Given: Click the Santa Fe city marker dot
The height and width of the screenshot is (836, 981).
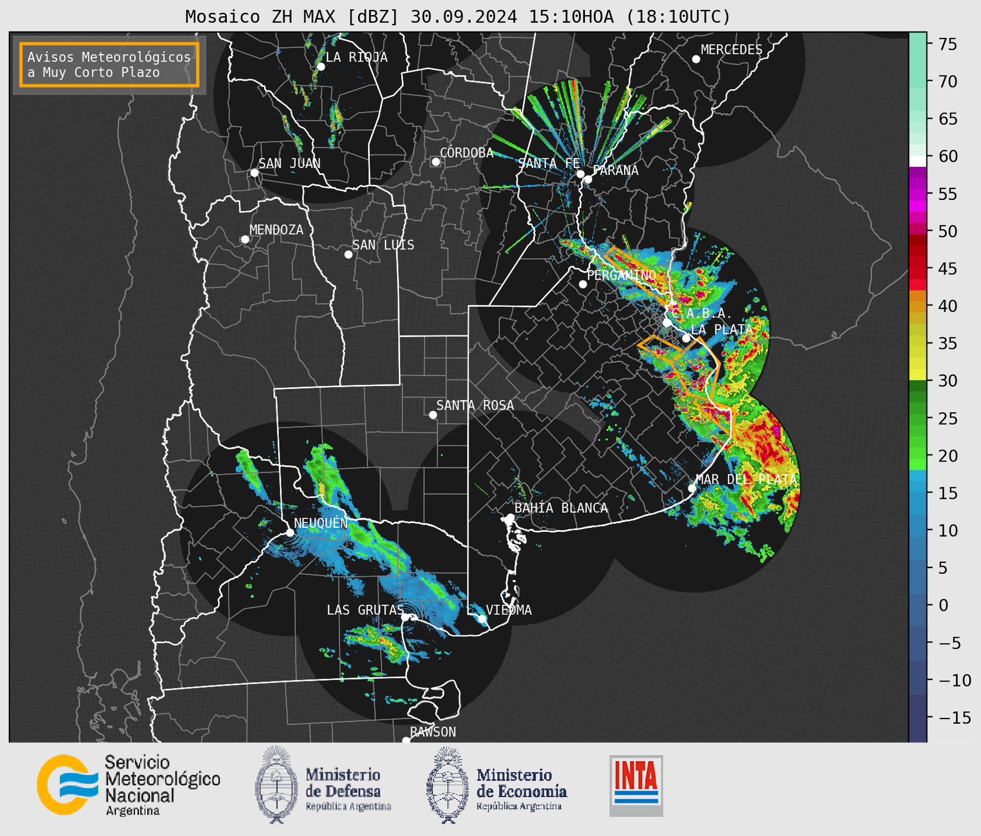Looking at the screenshot, I should 580,174.
